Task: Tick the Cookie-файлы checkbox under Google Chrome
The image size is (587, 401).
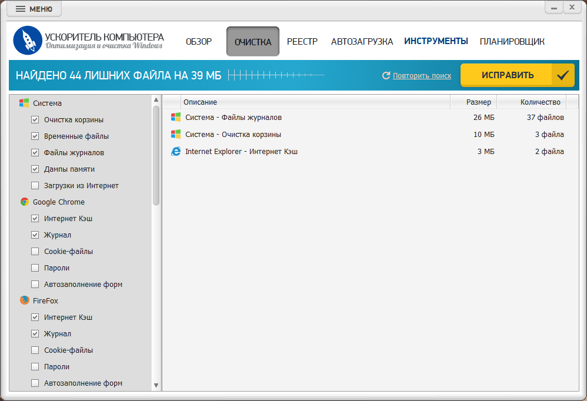Action: (x=35, y=252)
